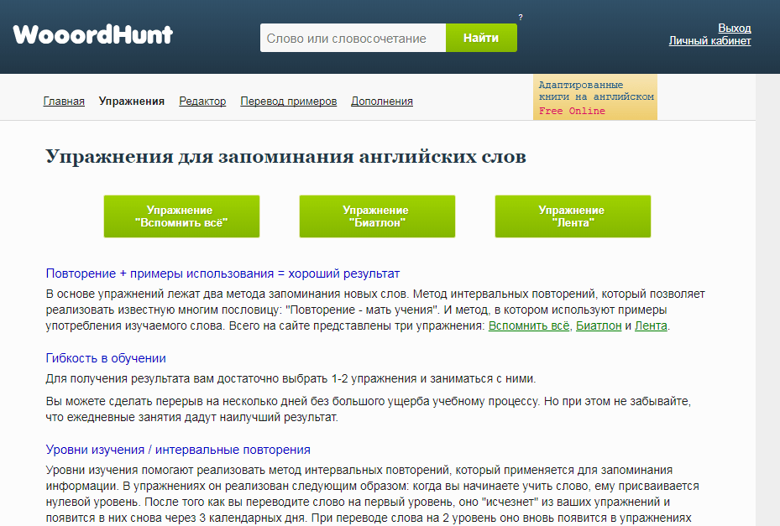Click the 'Адаптированные книги на английском' ad
The height and width of the screenshot is (526, 780).
click(x=593, y=92)
